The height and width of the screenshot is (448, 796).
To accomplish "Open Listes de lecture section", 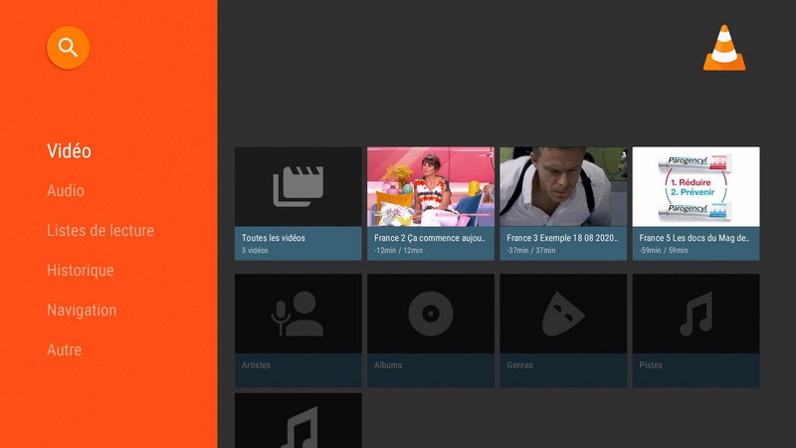I will coord(100,231).
